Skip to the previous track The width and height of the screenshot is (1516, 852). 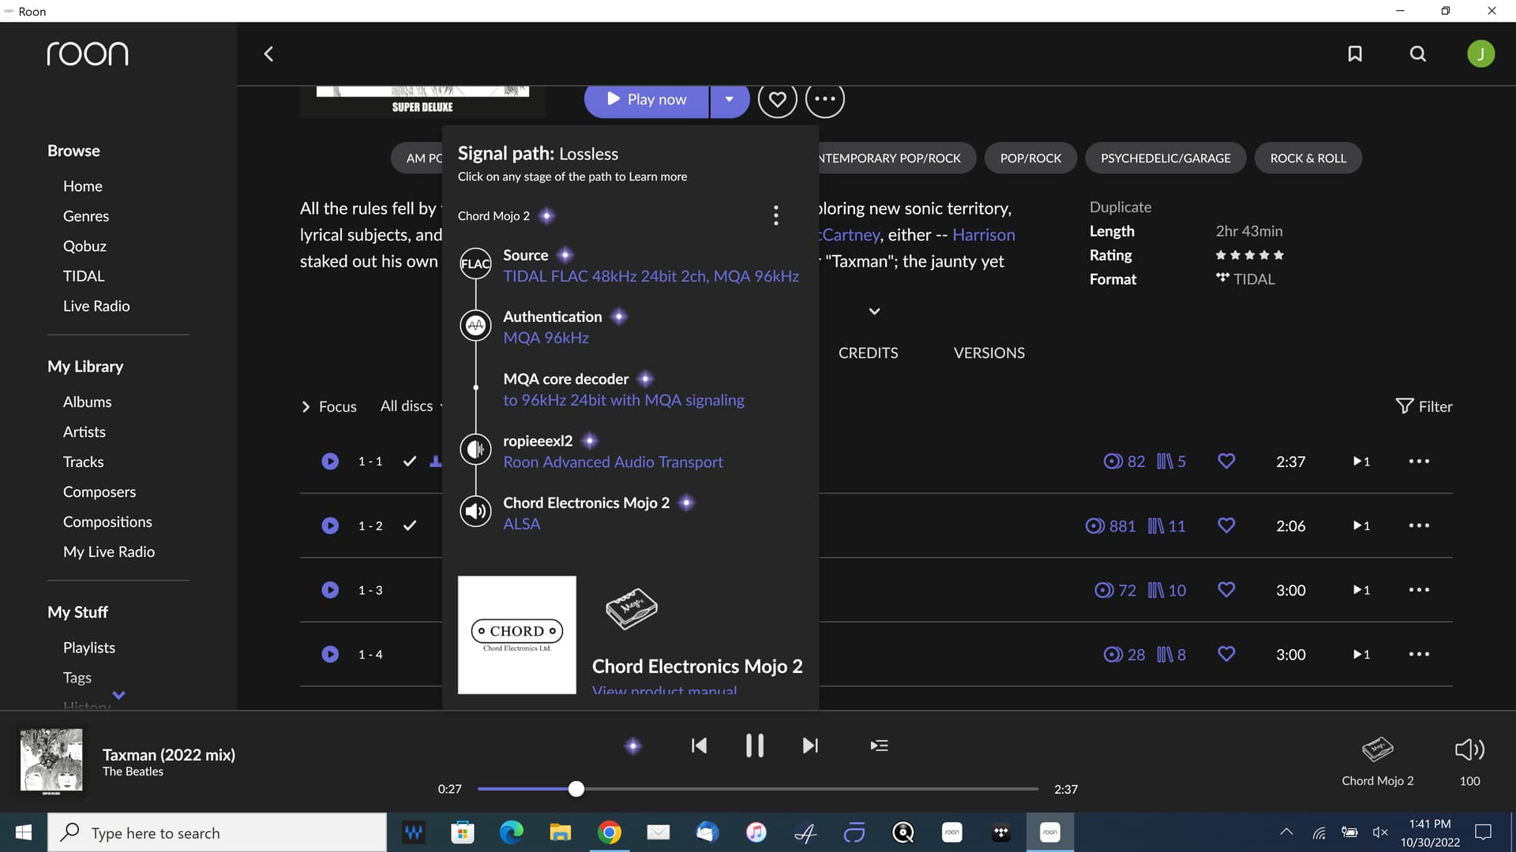pyautogui.click(x=699, y=745)
